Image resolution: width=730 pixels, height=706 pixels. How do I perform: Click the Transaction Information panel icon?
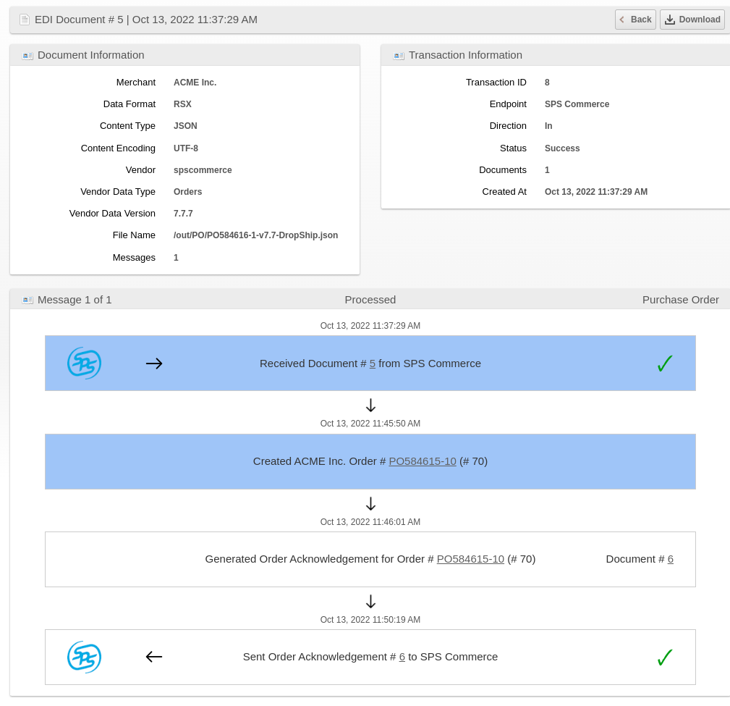click(x=399, y=56)
